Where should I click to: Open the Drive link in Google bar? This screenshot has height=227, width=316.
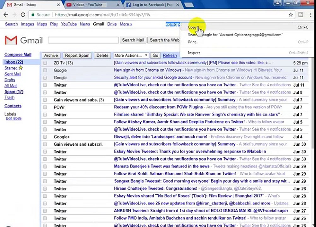pyautogui.click(x=112, y=24)
